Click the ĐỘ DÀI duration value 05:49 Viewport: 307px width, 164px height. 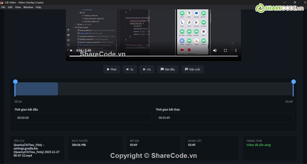tap(133, 145)
